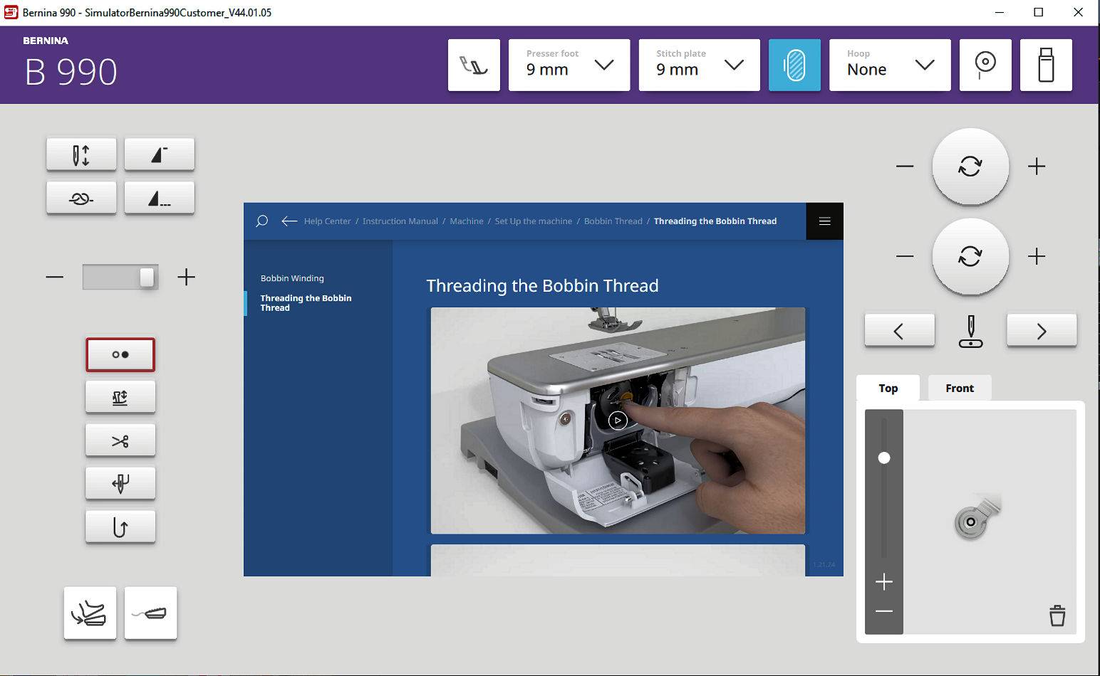This screenshot has height=676, width=1100.
Task: Open the help hamburger menu
Action: point(824,221)
